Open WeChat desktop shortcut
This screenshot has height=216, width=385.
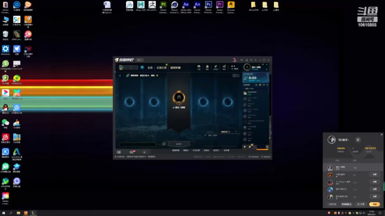(x=5, y=124)
